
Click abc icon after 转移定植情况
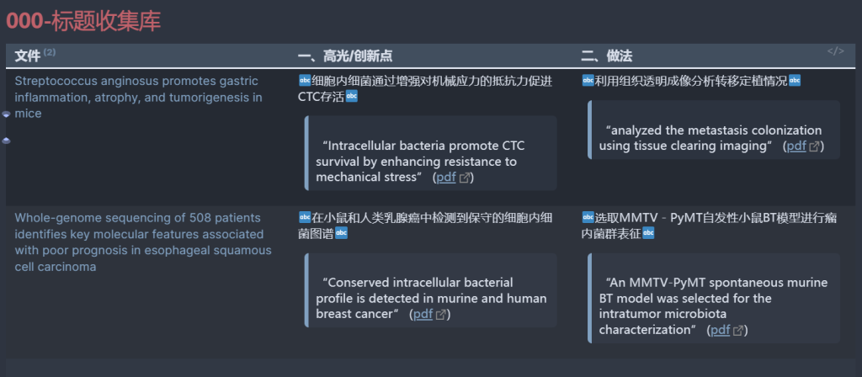(795, 81)
